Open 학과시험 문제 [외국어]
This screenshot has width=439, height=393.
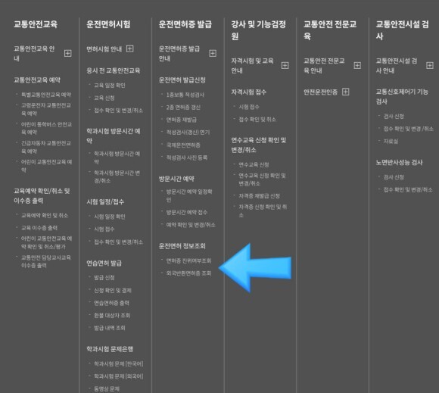(x=118, y=376)
